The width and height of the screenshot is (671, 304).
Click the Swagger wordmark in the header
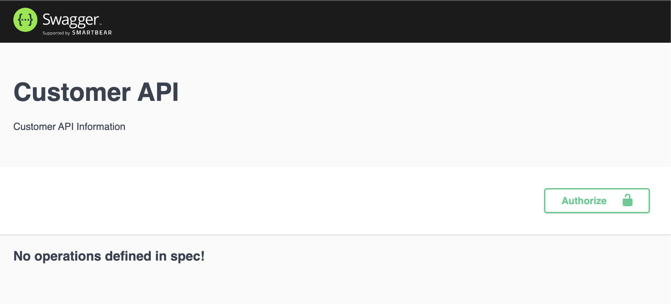(71, 20)
